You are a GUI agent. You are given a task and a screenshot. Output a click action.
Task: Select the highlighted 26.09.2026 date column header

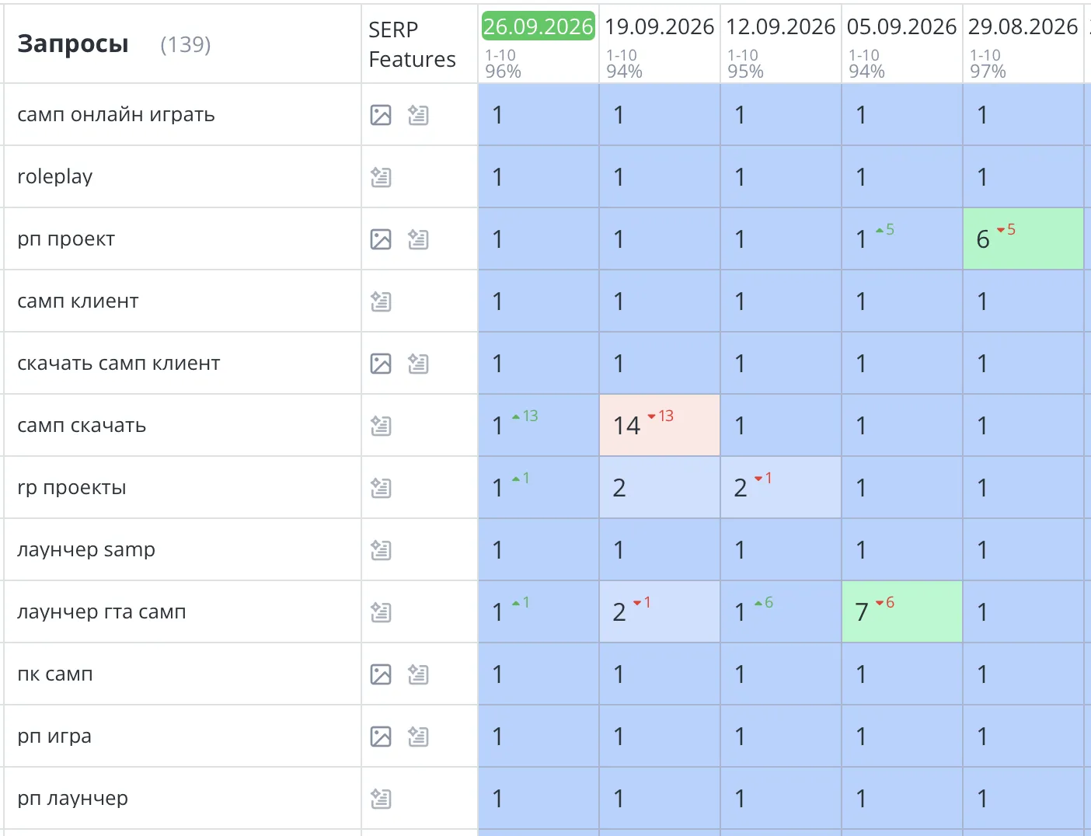(539, 26)
